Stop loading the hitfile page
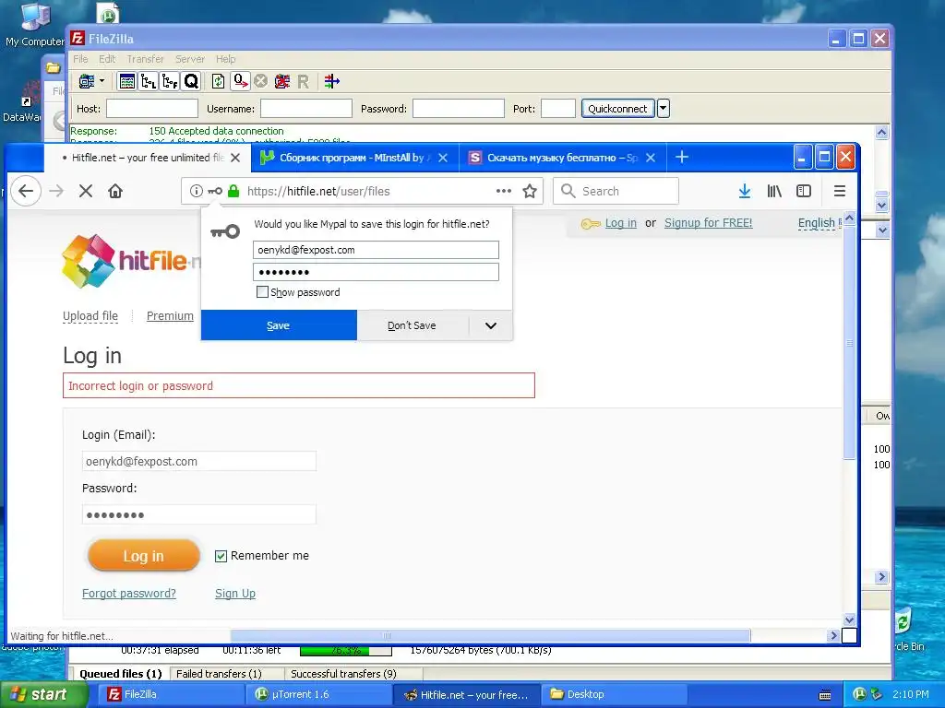The height and width of the screenshot is (708, 945). tap(86, 191)
